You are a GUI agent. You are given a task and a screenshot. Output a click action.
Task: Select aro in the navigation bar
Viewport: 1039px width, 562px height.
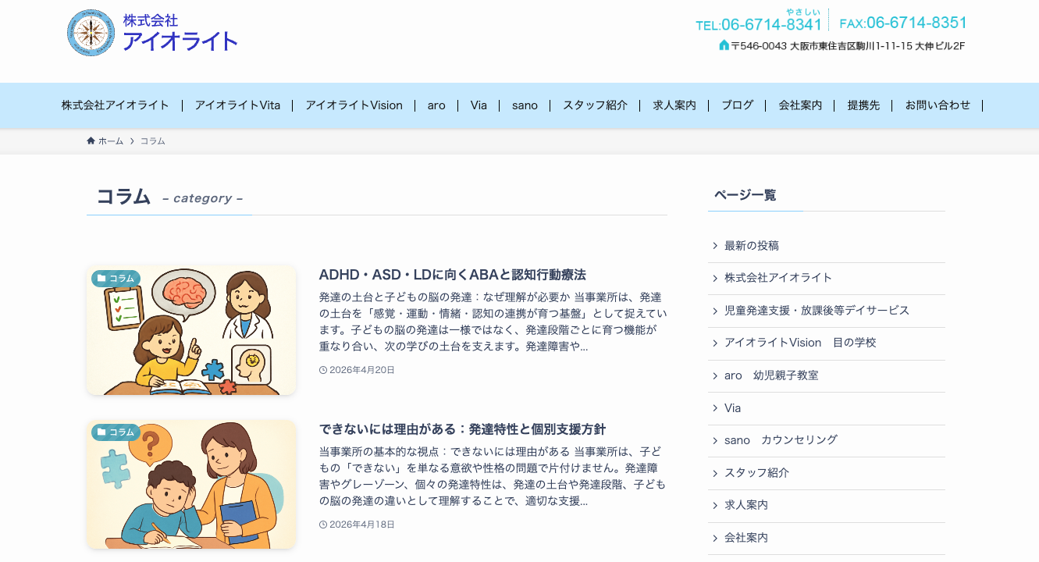[436, 105]
